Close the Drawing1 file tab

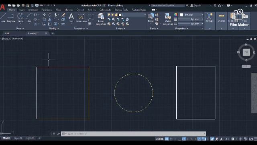[46, 33]
